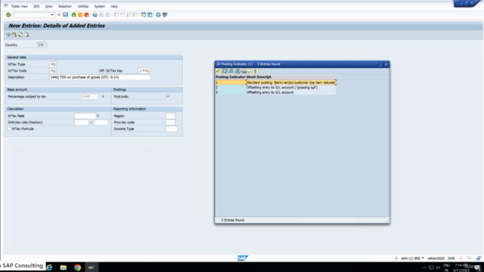Click the W/Tax Code field value

[x=53, y=71]
